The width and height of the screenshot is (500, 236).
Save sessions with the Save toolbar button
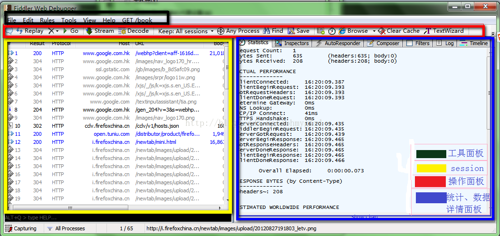pos(298,31)
